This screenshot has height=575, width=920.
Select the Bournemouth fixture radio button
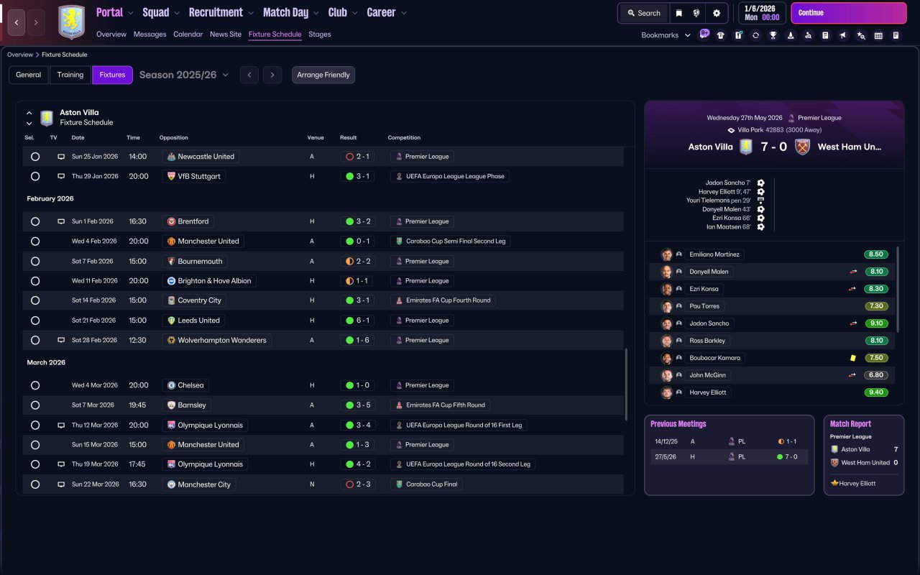point(35,261)
